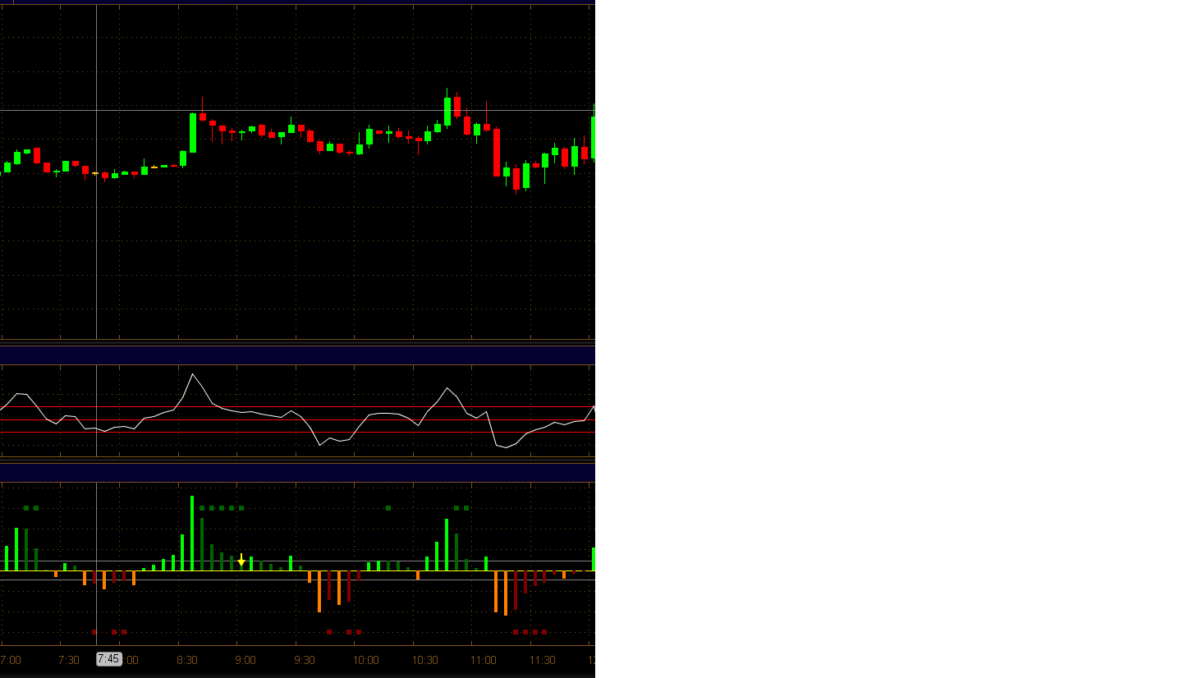This screenshot has width=1197, height=678.
Task: Select the 8:30 time axis label
Action: (187, 660)
